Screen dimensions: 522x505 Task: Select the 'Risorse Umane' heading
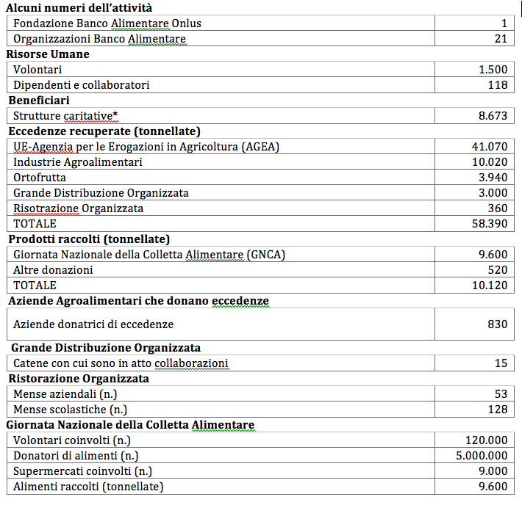tap(48, 54)
